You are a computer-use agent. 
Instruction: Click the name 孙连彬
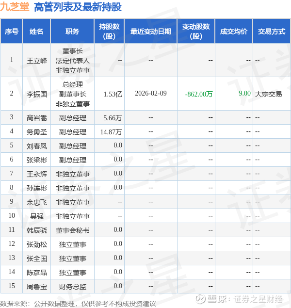(37, 188)
